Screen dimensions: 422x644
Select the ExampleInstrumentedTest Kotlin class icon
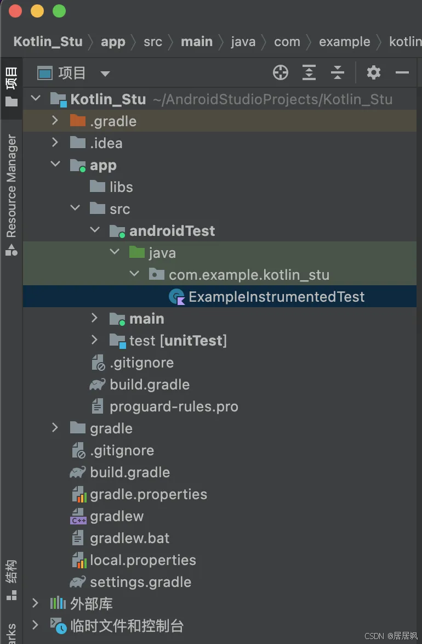(x=177, y=297)
